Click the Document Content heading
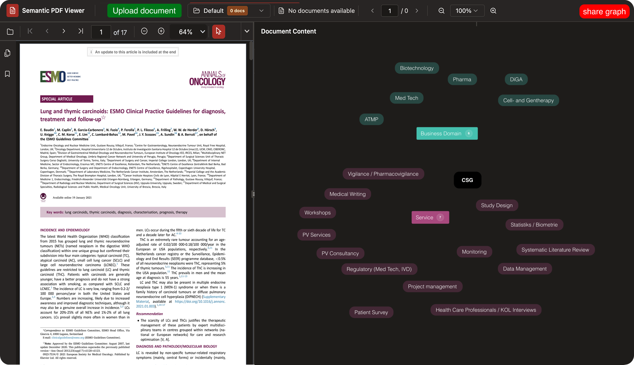The image size is (634, 365). pos(288,31)
